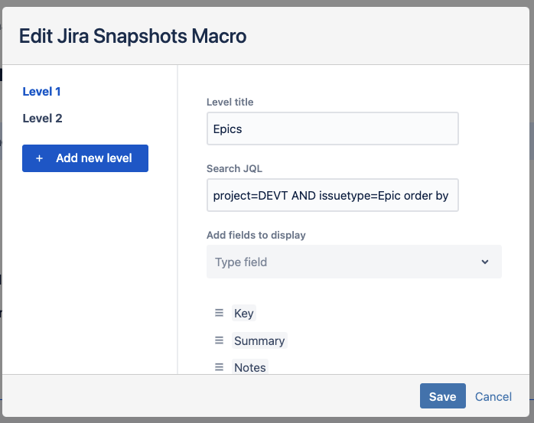Select the Key field tag
This screenshot has height=423, width=534.
click(x=244, y=313)
